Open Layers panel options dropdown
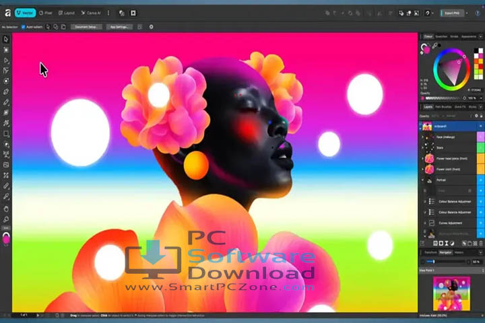 (x=481, y=106)
